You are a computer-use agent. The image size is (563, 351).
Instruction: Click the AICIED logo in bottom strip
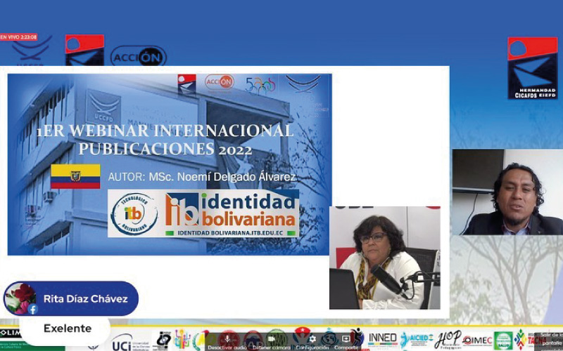417,339
